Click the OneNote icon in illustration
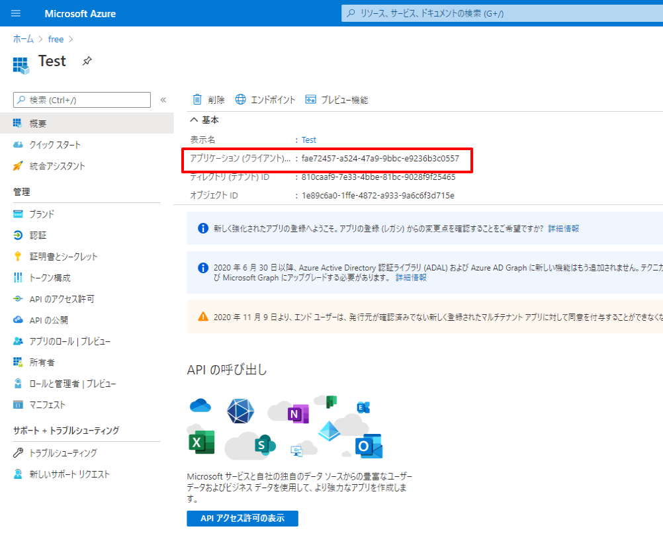 point(298,414)
